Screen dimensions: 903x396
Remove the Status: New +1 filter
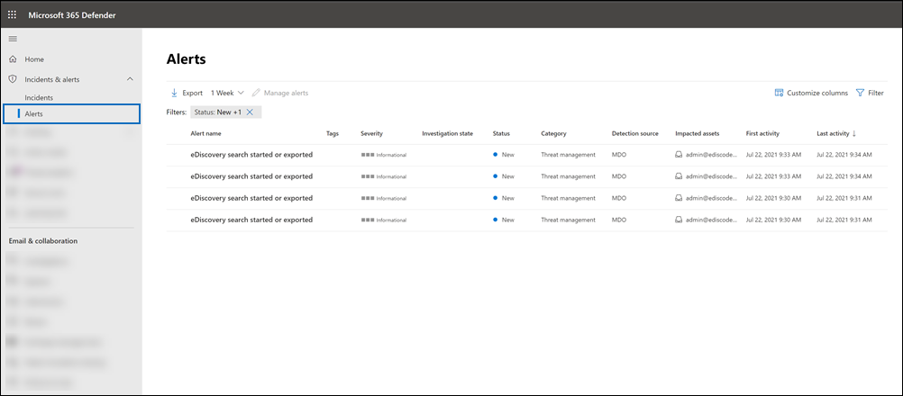coord(250,112)
